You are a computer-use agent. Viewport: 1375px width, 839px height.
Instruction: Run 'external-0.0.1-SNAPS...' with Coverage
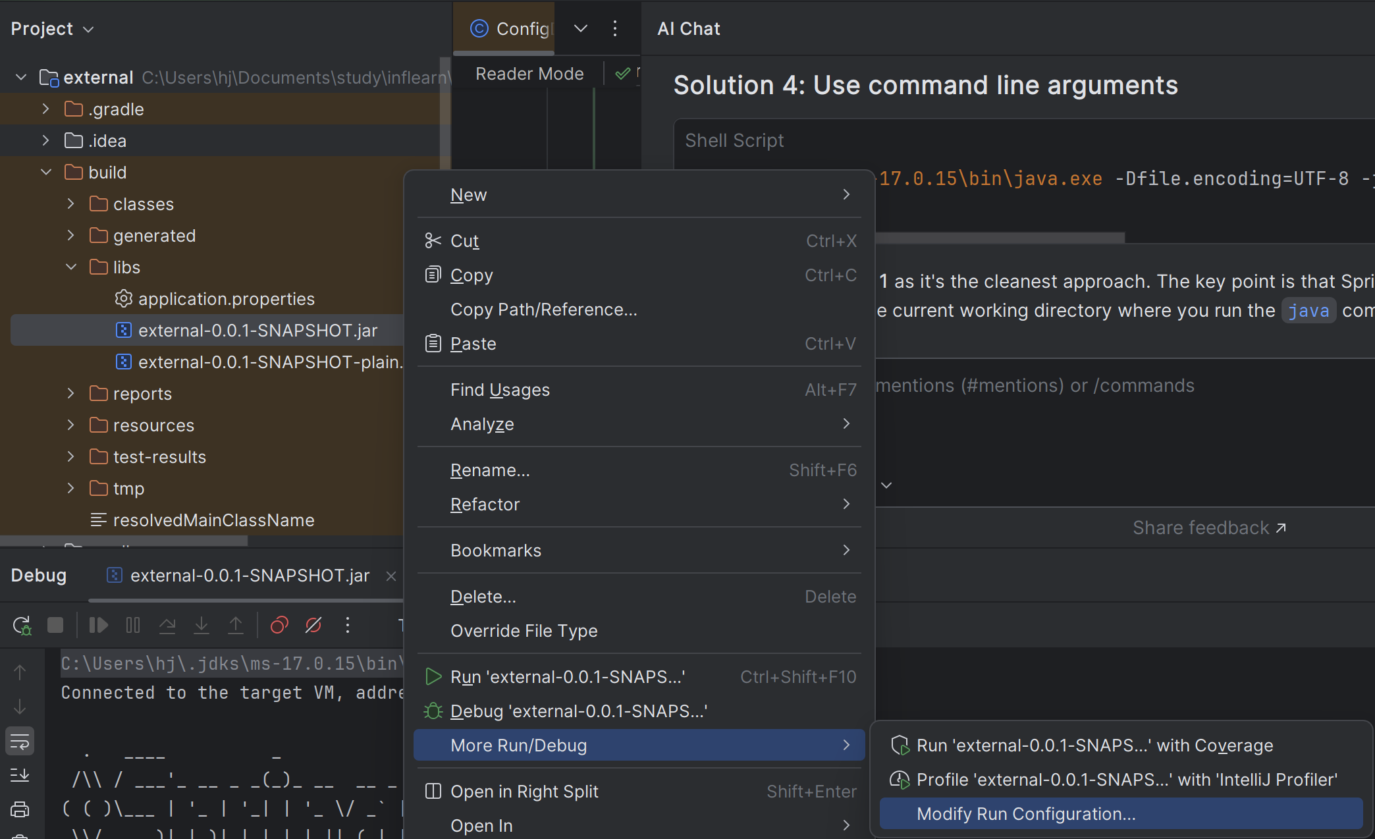click(x=1121, y=745)
